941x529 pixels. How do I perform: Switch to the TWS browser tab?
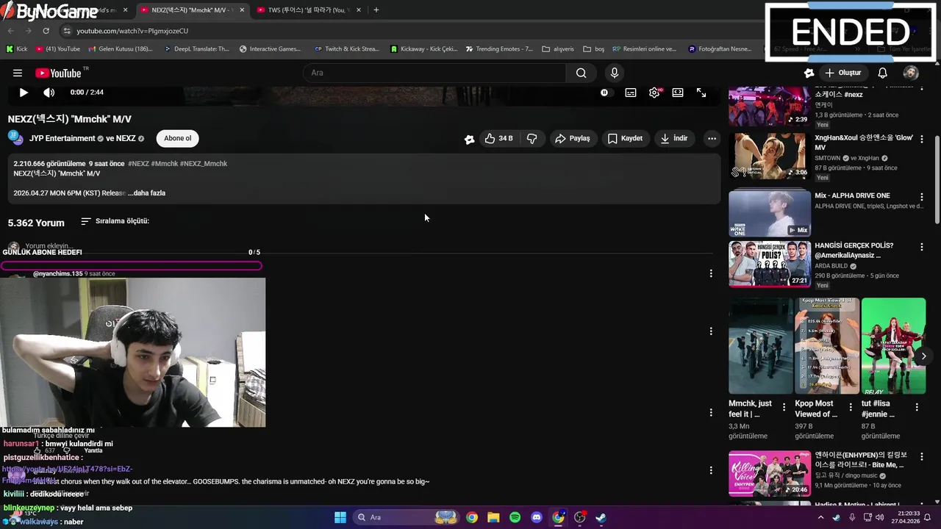click(x=309, y=10)
